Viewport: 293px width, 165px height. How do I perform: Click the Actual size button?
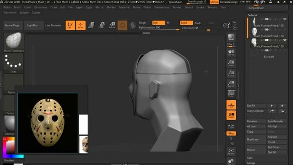click(231, 73)
